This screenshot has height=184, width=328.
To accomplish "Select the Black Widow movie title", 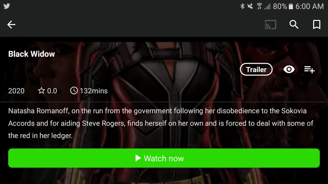I will 32,54.
